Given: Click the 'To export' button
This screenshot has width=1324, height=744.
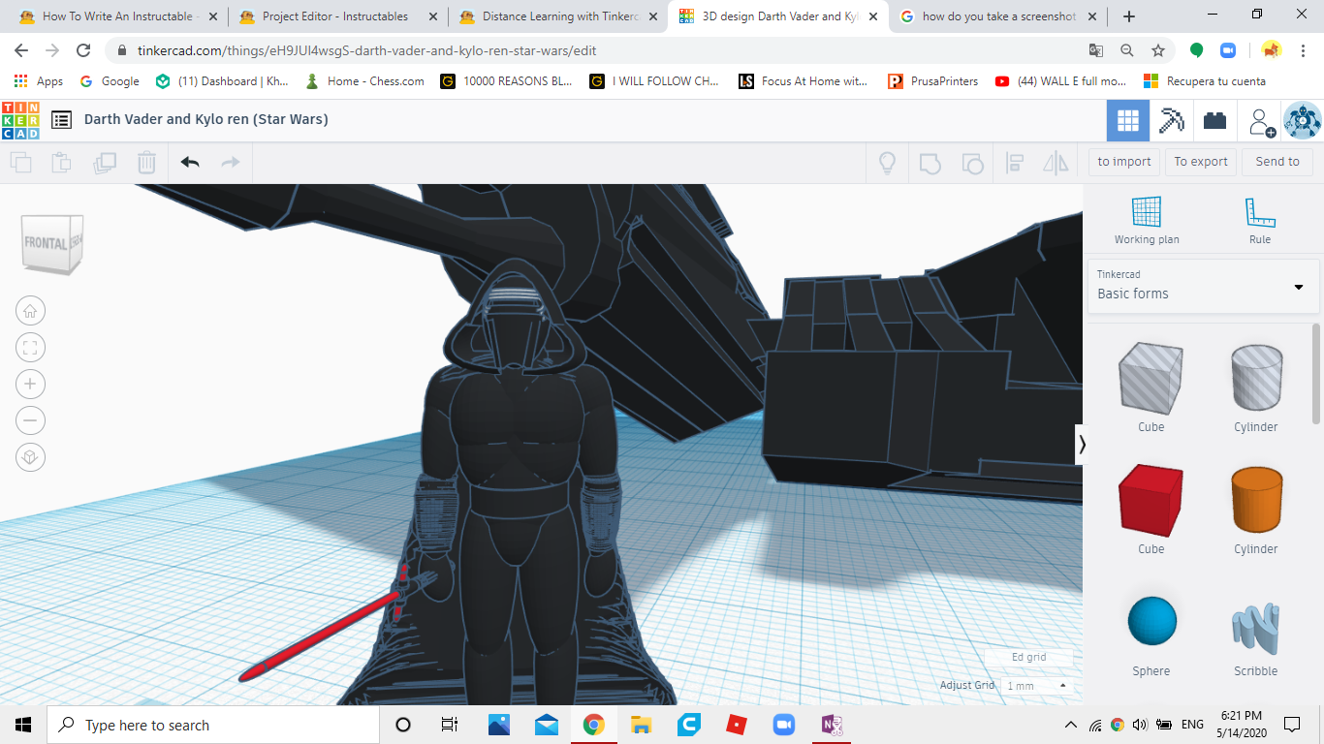Looking at the screenshot, I should [1201, 162].
